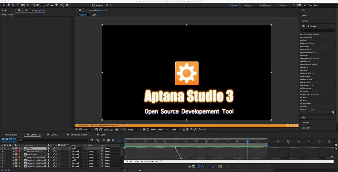Viewport: 338px width, 172px height.
Task: Click the blue current-time indicator on timeline ruler
Action: point(247,142)
